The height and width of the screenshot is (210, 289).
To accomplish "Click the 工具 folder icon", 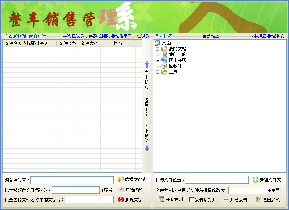I will 164,72.
